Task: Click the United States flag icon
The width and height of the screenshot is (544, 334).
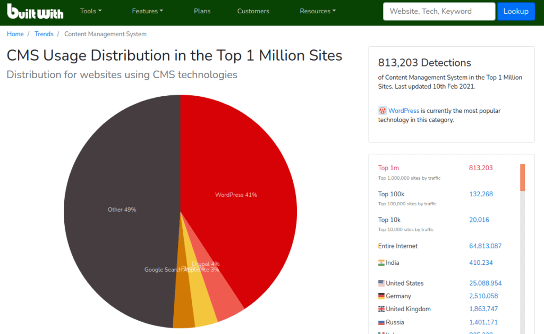Action: (x=382, y=283)
